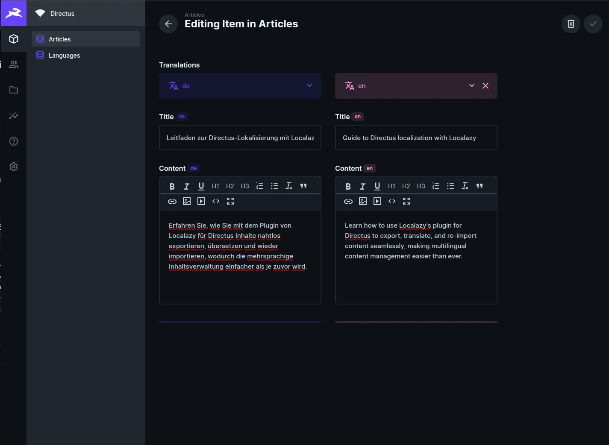This screenshot has width=609, height=445.
Task: Open the Content module cube icon
Action: coord(14,39)
